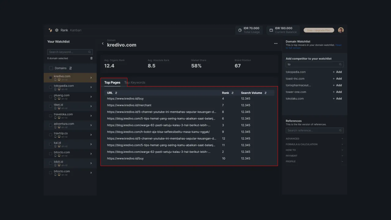This screenshot has height=220, width=391.
Task: Click the watchlist search magnifier icon
Action: click(x=90, y=52)
